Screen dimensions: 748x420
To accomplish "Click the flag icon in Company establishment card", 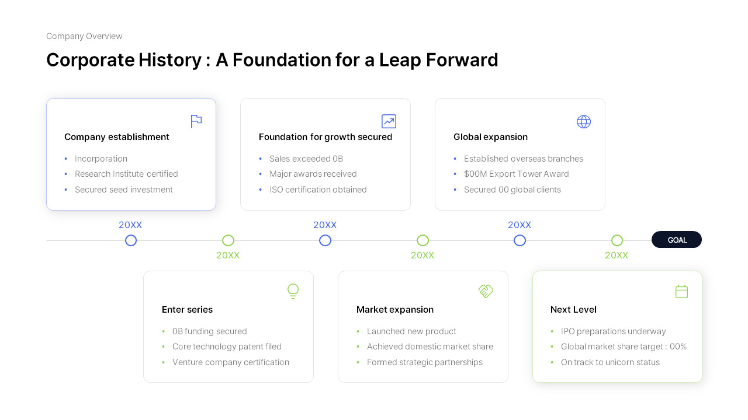I will pos(196,121).
